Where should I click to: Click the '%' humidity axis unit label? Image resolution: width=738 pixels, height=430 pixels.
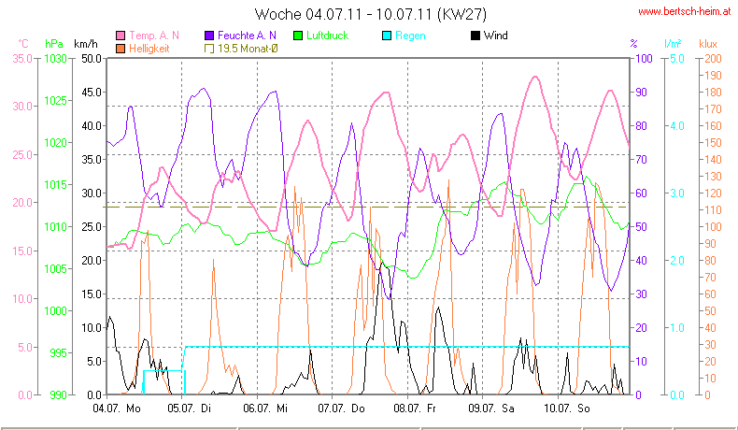(634, 44)
